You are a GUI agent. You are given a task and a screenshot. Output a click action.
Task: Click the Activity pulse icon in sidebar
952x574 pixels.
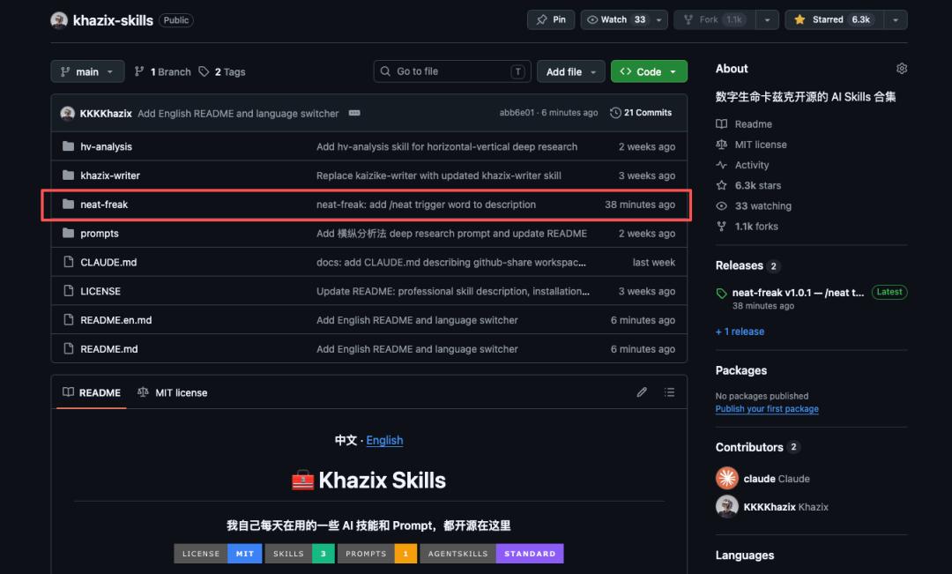pyautogui.click(x=720, y=165)
